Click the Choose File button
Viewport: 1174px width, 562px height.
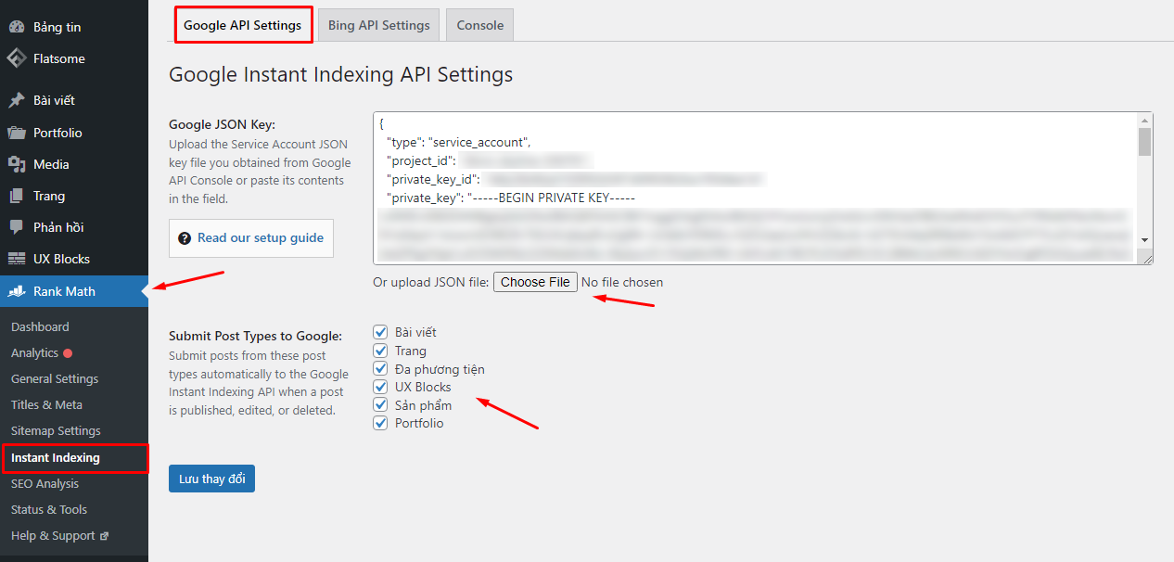click(x=535, y=282)
